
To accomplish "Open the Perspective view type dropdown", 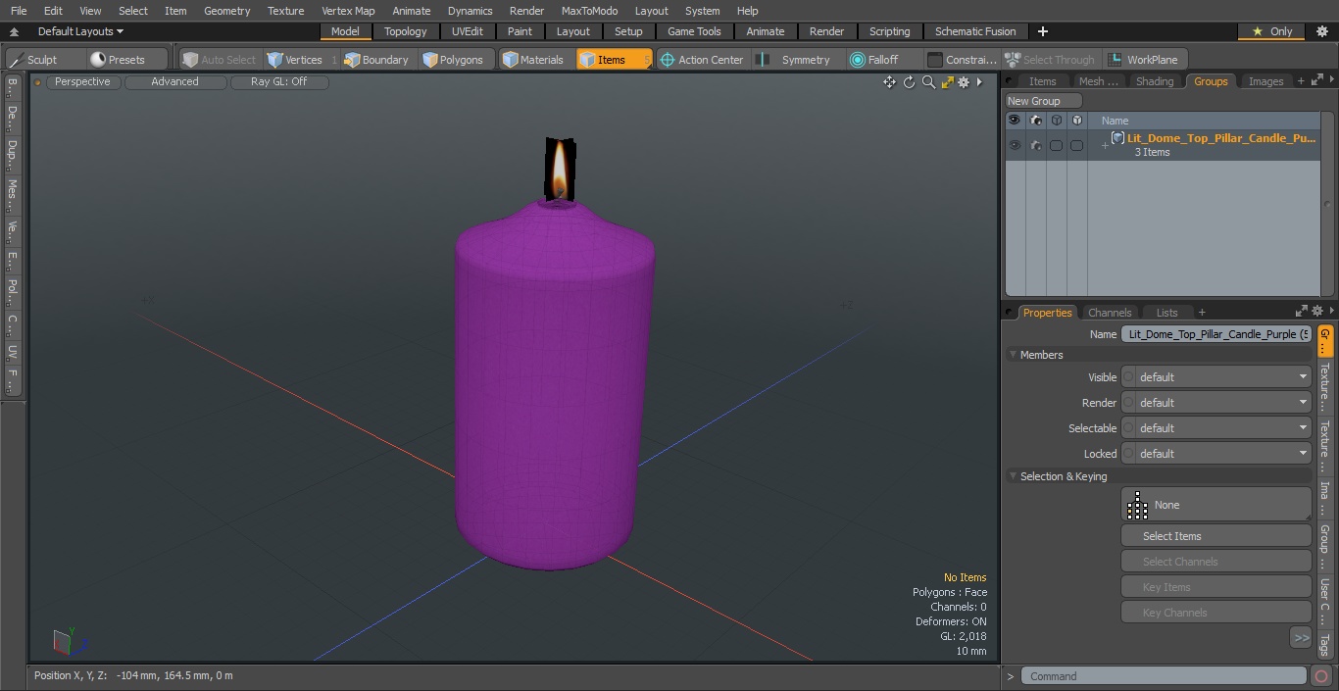I will tap(82, 81).
